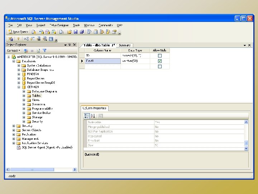Uncheck Allow Nulls for the second column
258x194 pixels.
tap(160, 61)
